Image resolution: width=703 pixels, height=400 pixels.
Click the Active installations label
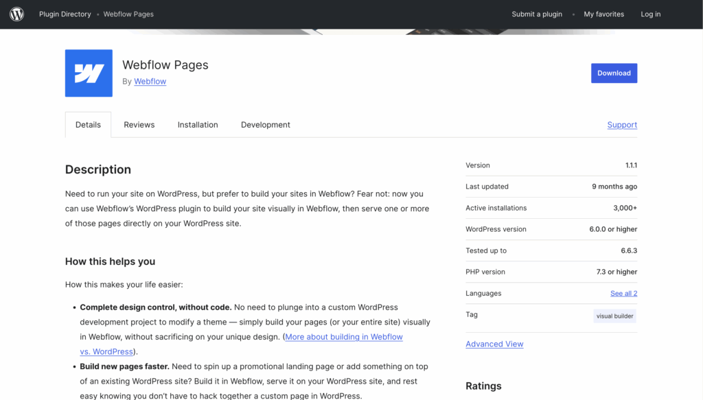496,208
